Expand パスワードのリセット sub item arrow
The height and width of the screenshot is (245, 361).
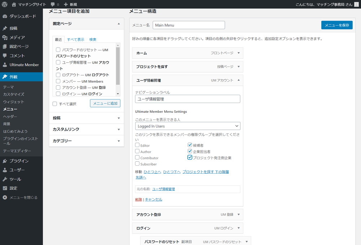click(x=247, y=241)
